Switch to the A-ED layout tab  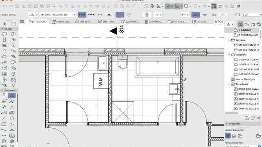pos(177,22)
